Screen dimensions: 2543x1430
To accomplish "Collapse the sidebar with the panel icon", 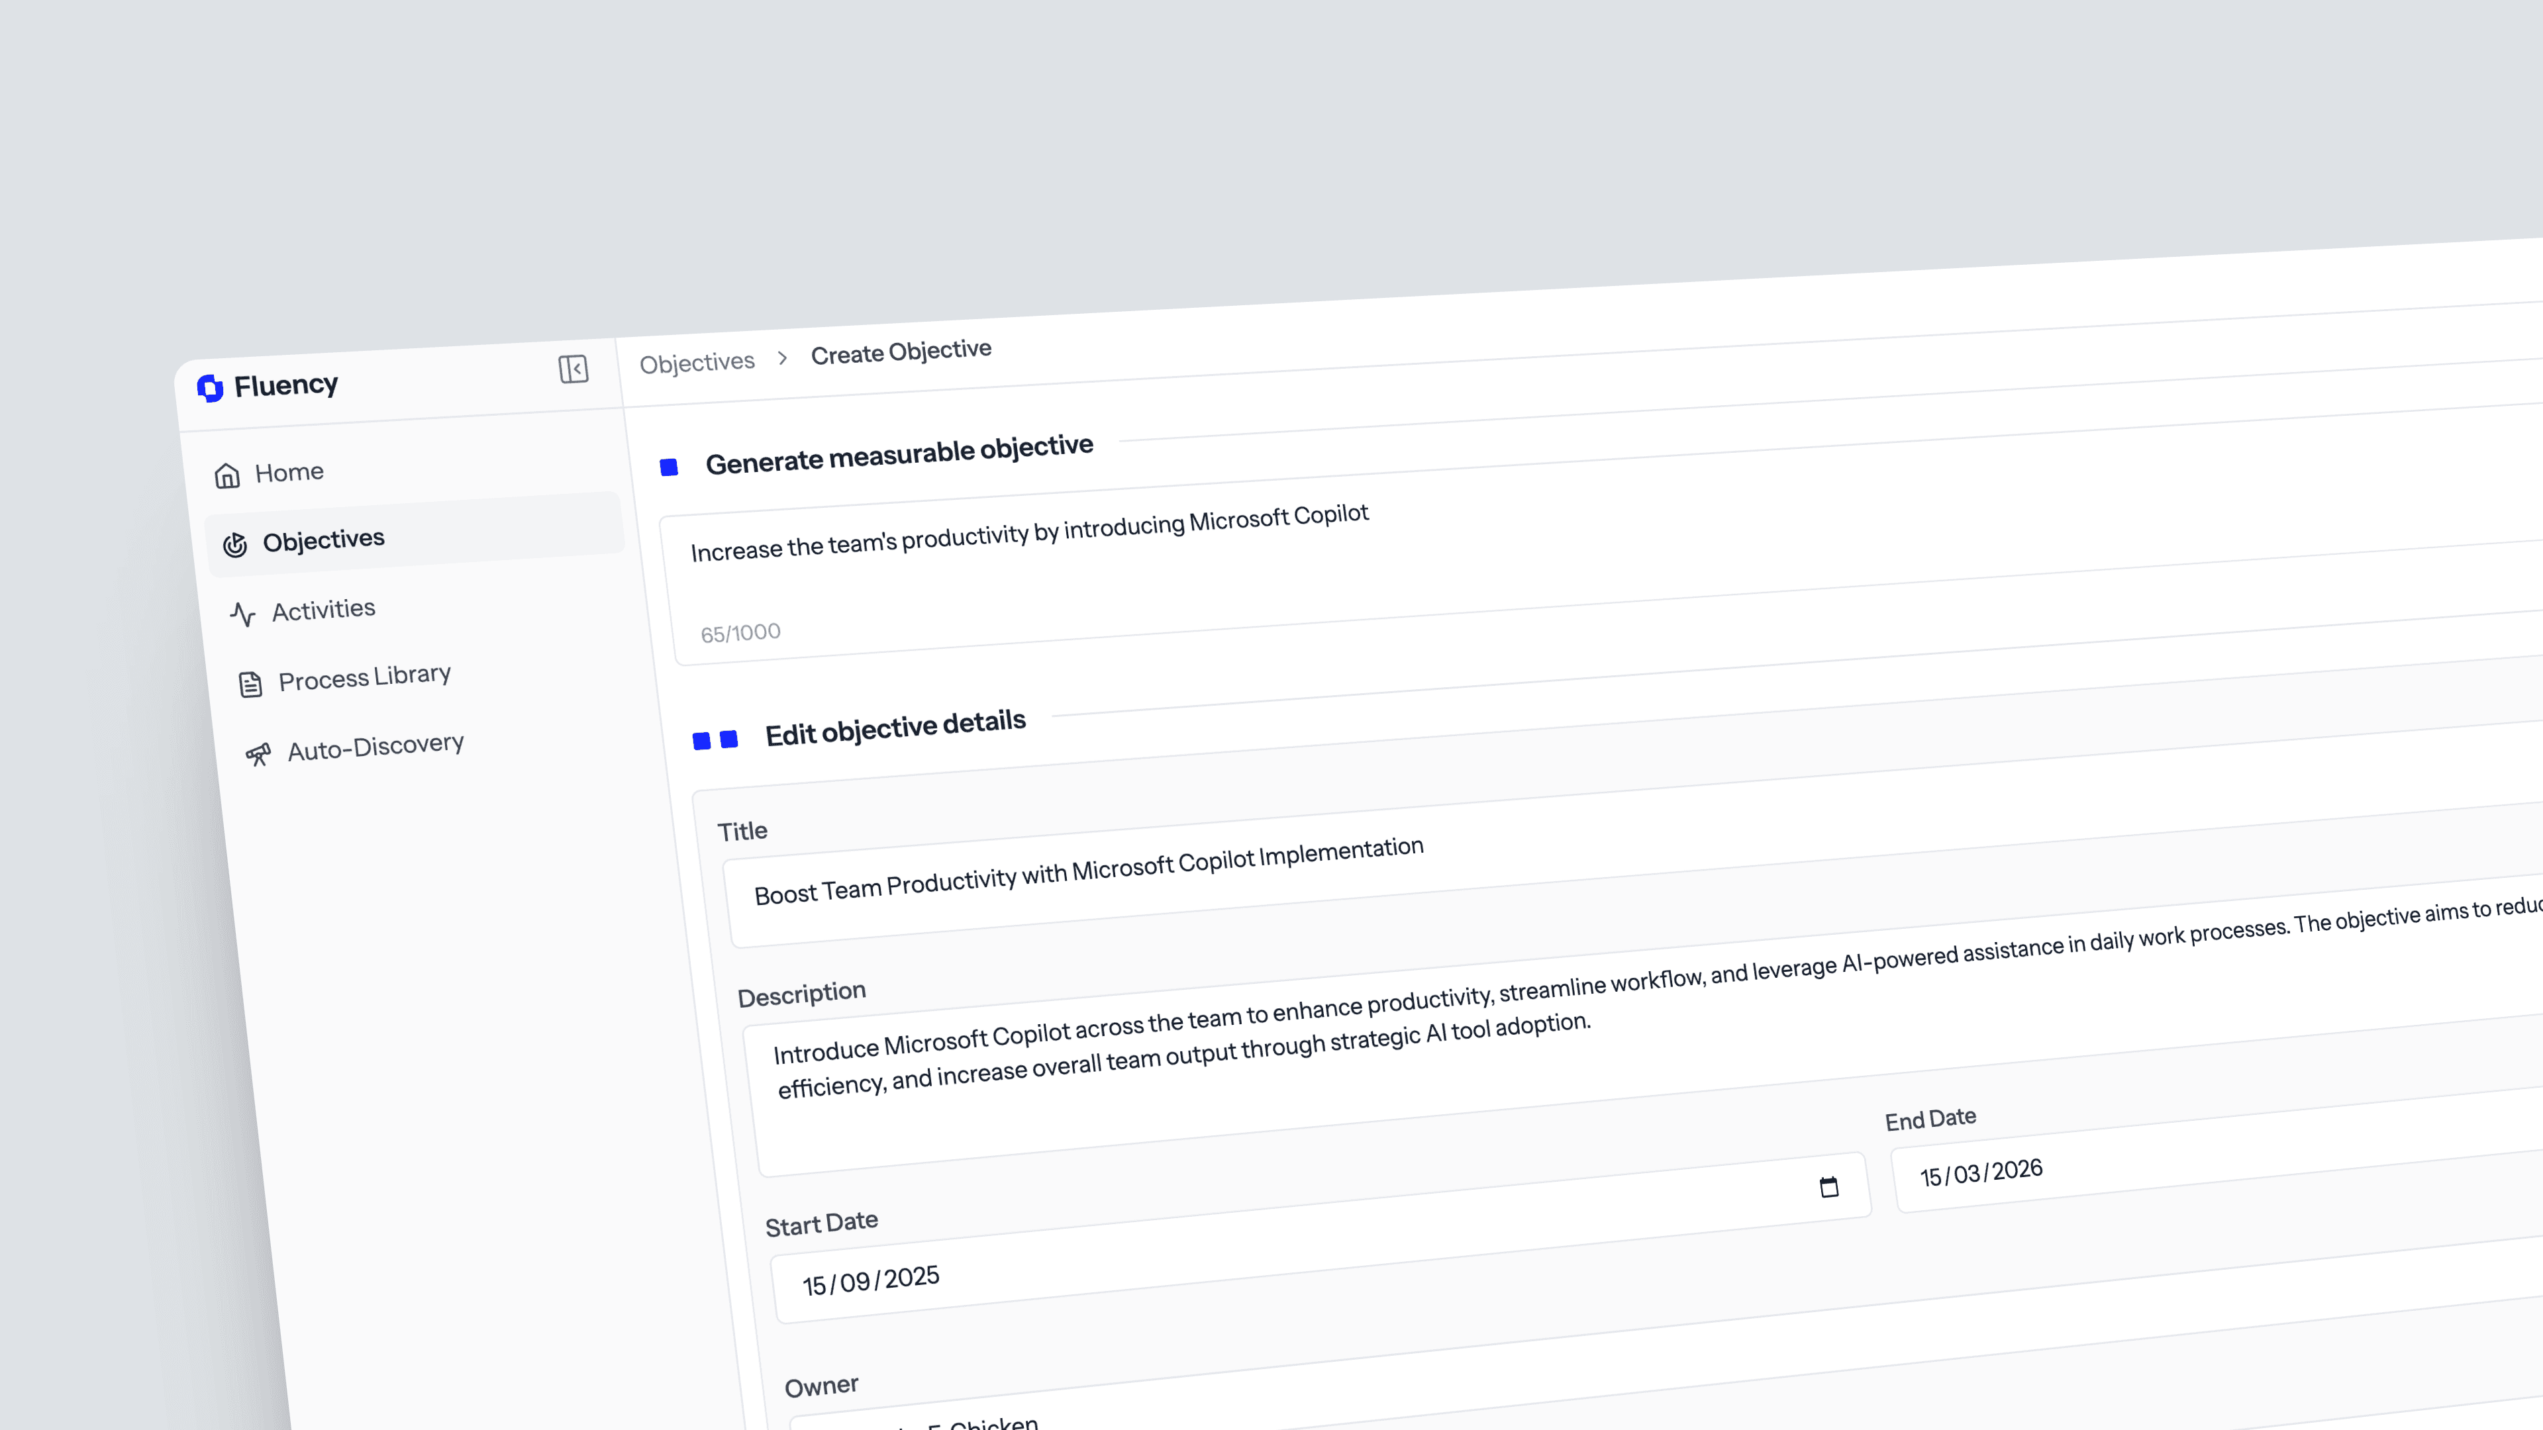I will point(573,369).
